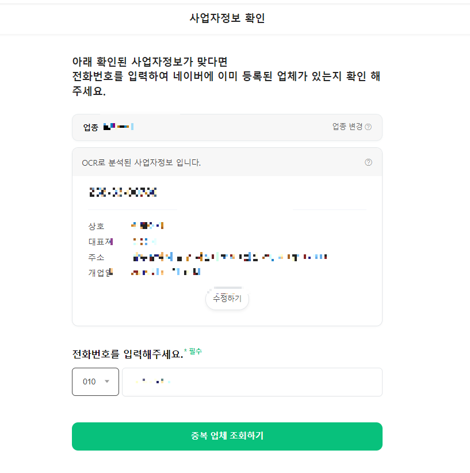Click the dropdown caret inside the 010 selector
470x473 pixels.
click(107, 382)
